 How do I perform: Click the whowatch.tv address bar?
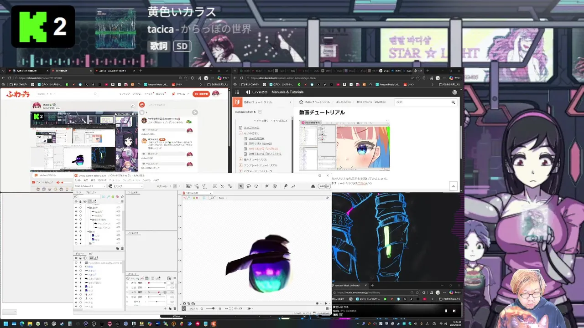(x=96, y=78)
